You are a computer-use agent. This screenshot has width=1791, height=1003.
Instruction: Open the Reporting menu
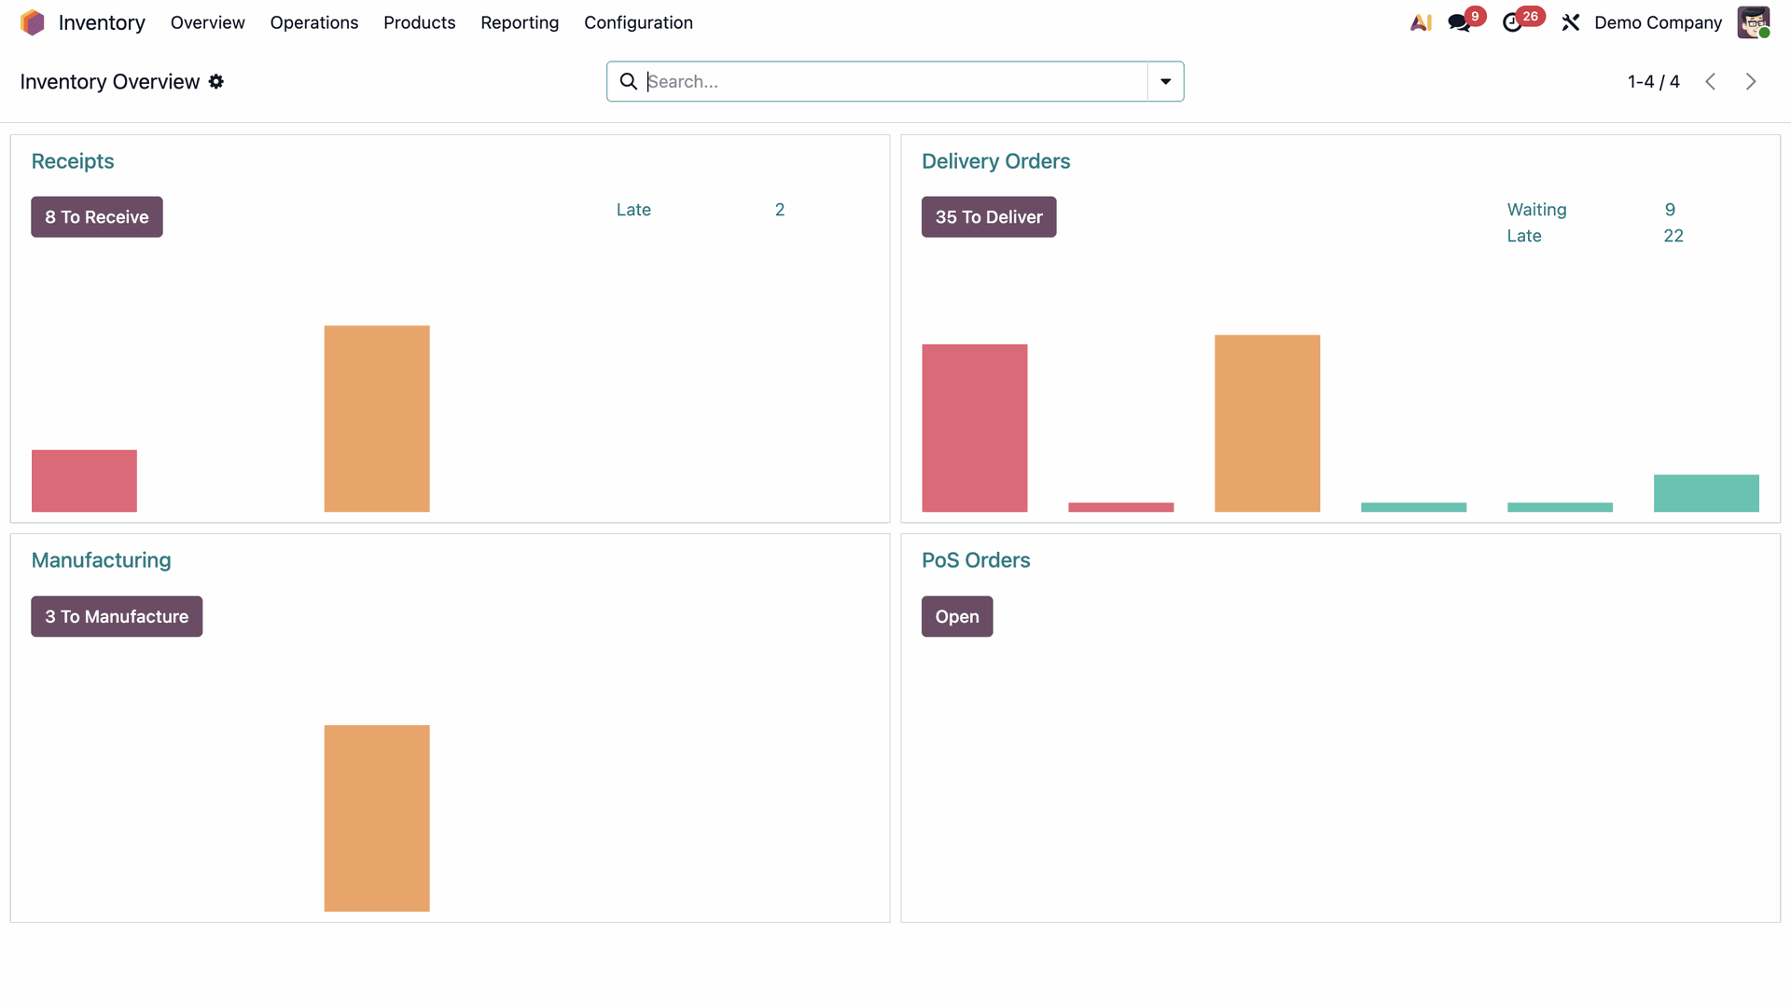520,22
